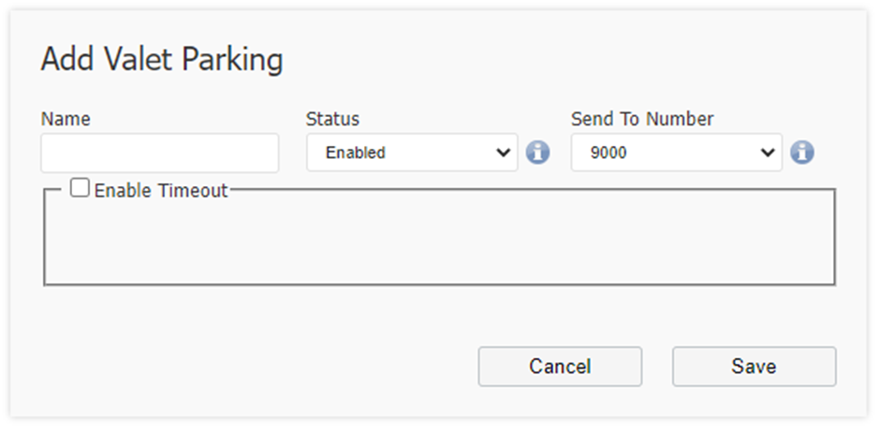Tick the Enable Timeout checkbox
880x433 pixels.
(80, 188)
